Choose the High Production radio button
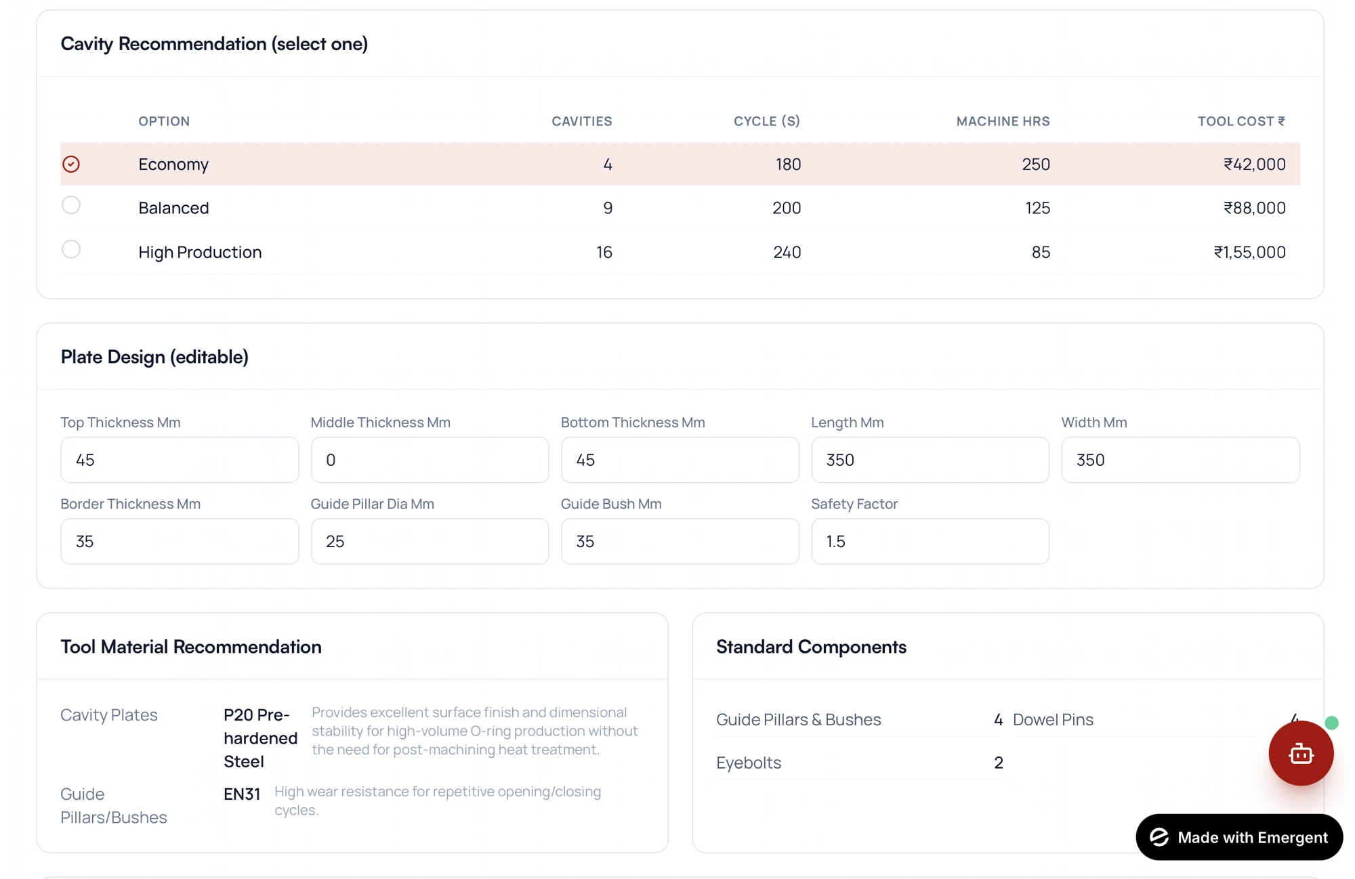The width and height of the screenshot is (1355, 879). click(x=71, y=249)
